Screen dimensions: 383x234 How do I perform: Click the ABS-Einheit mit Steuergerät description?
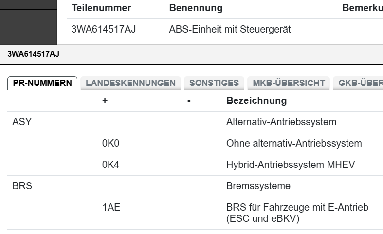[230, 29]
